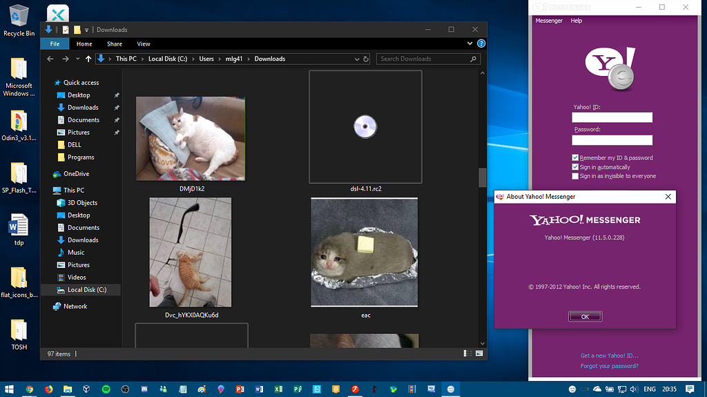Open Spotify from the taskbar
707x397 pixels.
point(106,389)
